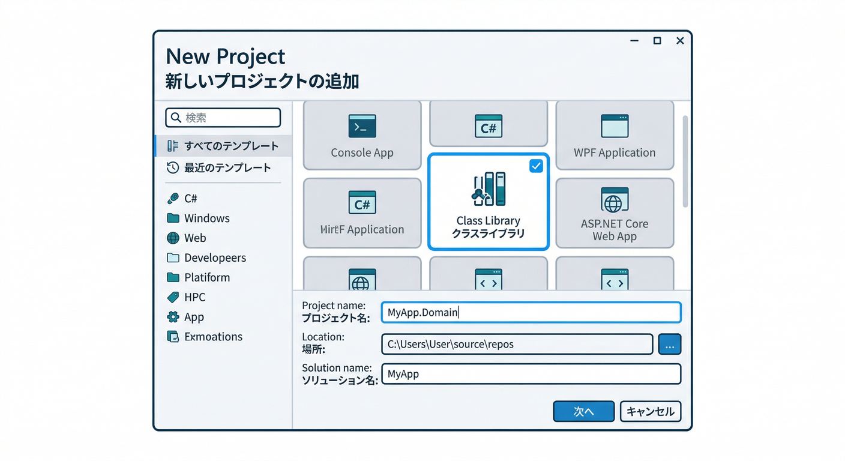Click the App gear icon
Screen dimensions: 845x461
[x=173, y=317]
